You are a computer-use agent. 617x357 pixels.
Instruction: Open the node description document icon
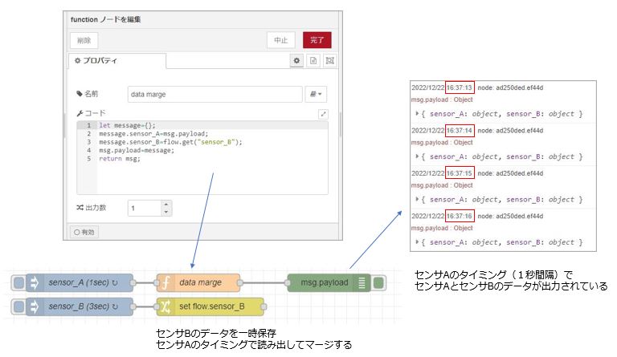313,61
